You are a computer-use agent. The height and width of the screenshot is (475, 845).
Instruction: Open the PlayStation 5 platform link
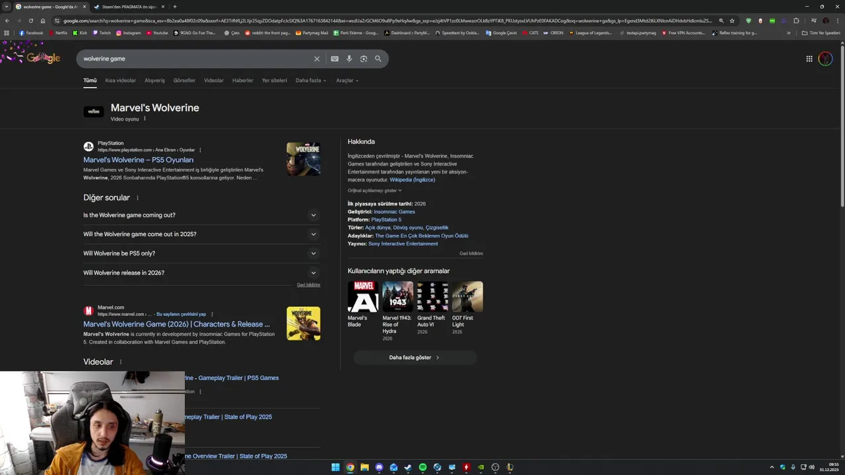click(386, 220)
